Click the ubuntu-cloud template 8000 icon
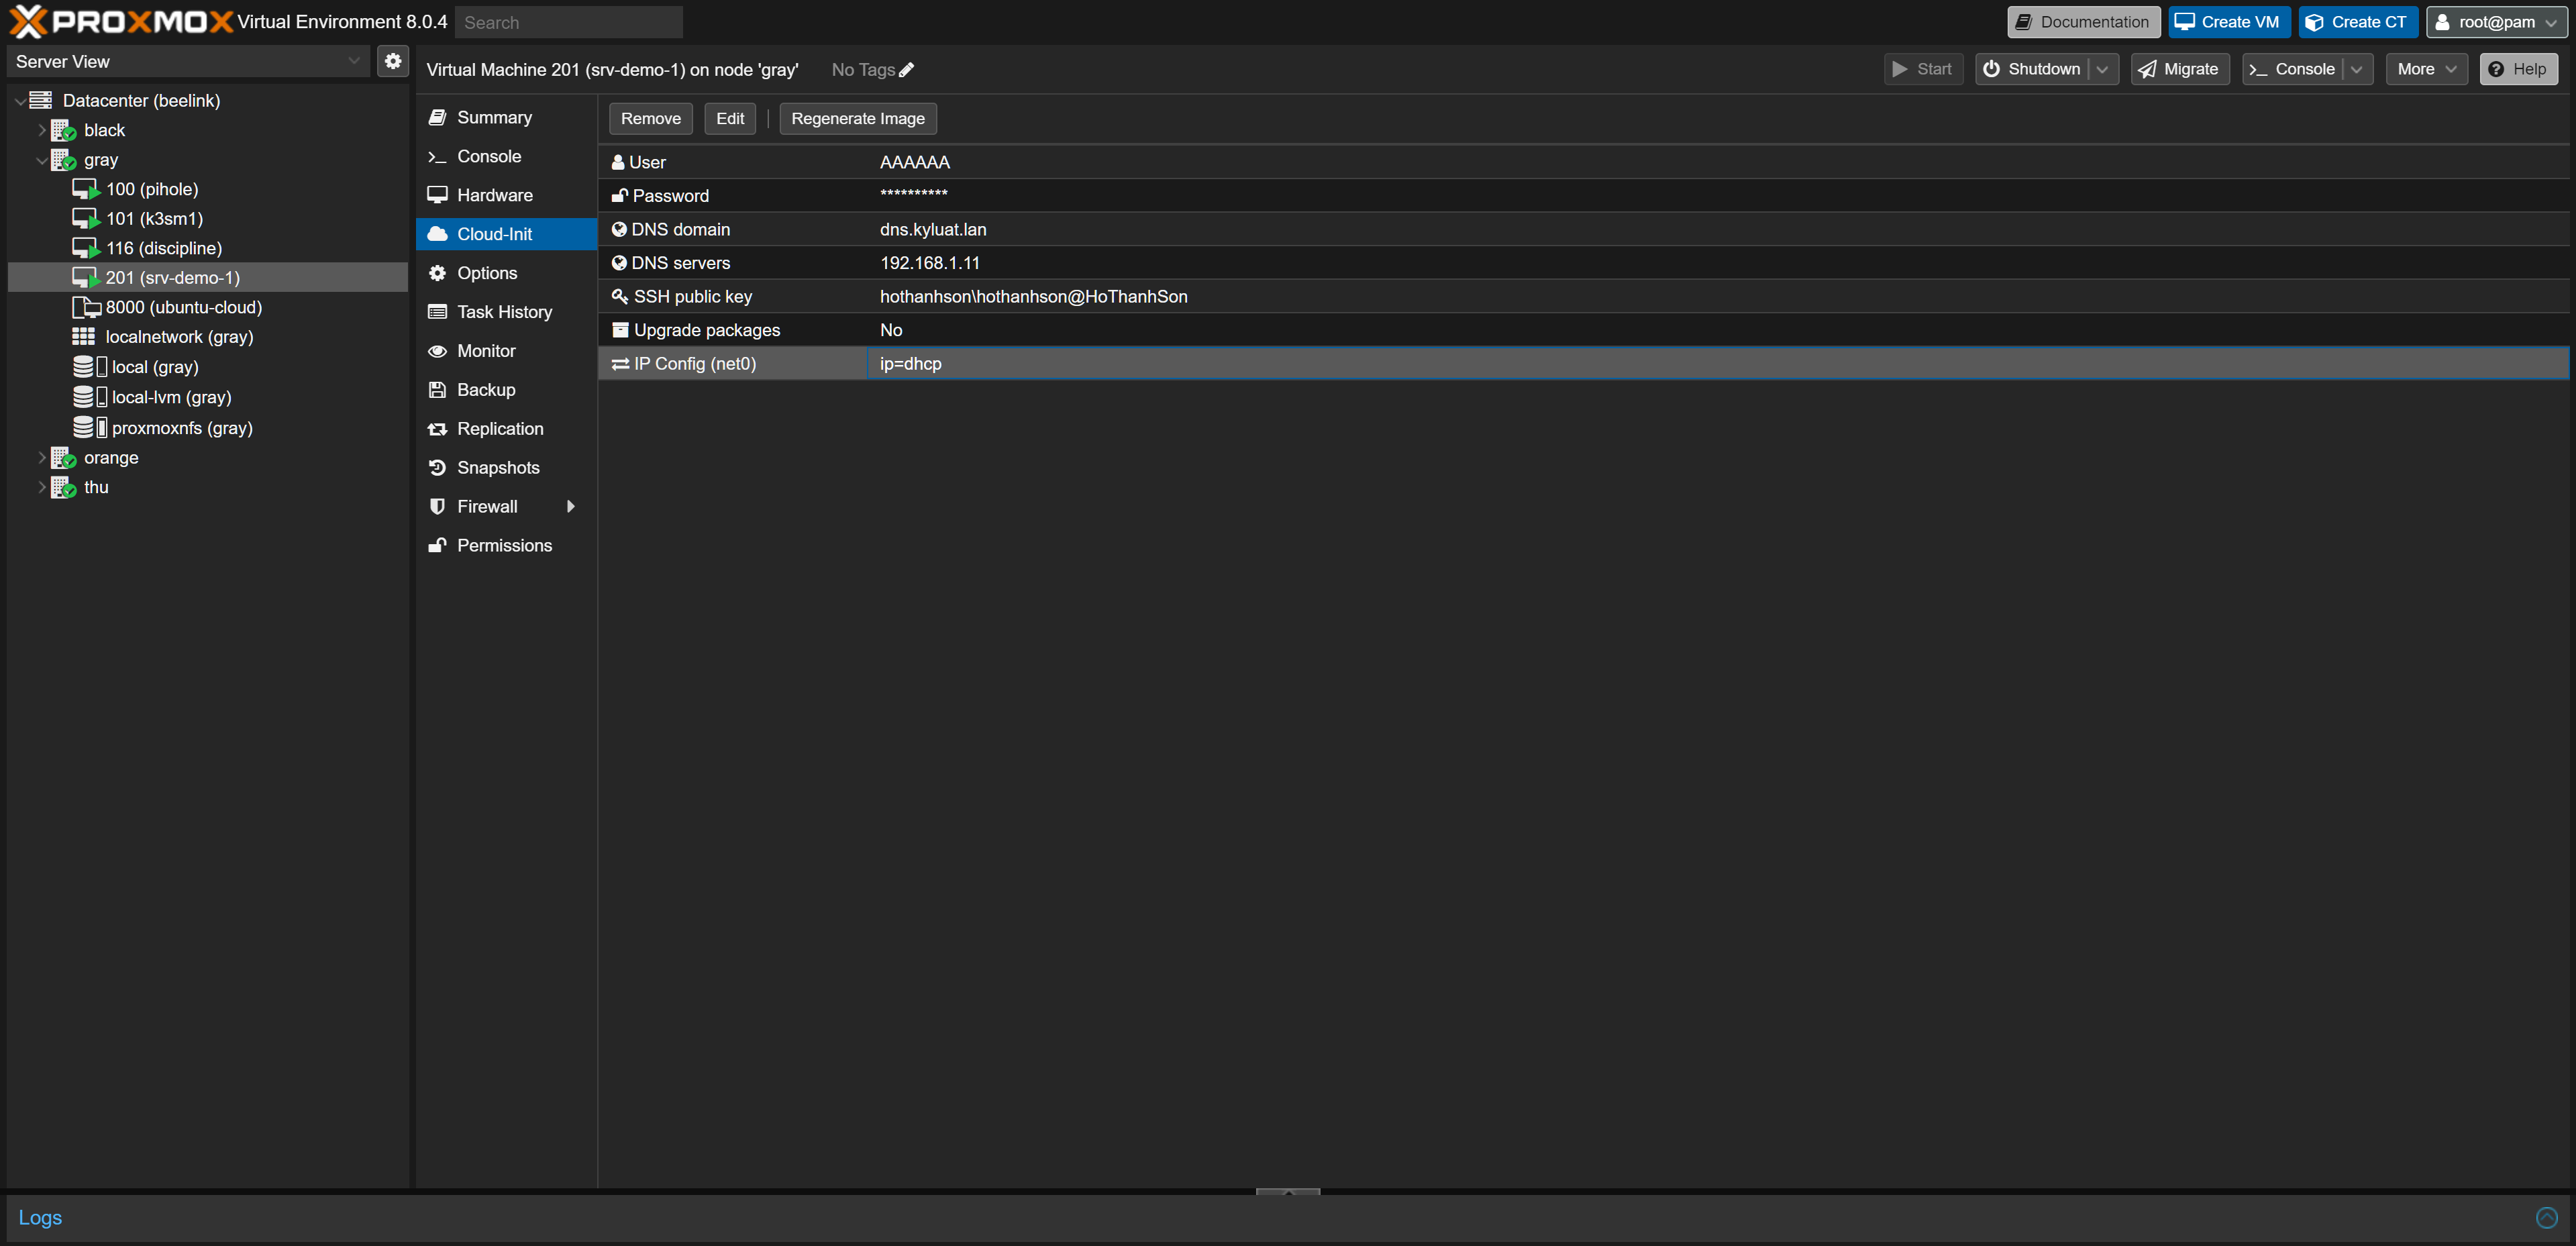 point(86,307)
